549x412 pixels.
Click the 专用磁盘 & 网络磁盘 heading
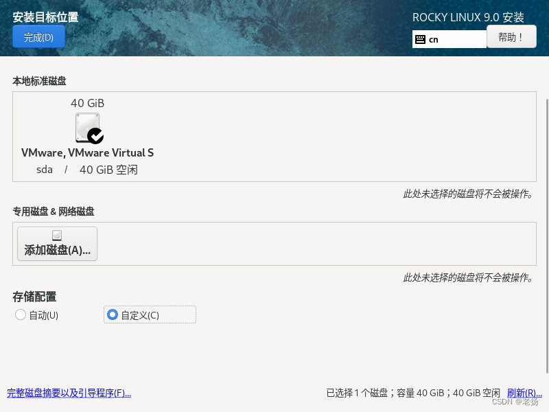tap(54, 211)
